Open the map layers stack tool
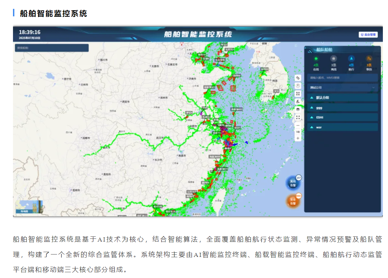Image resolution: width=388 pixels, height=278 pixels. click(x=298, y=109)
